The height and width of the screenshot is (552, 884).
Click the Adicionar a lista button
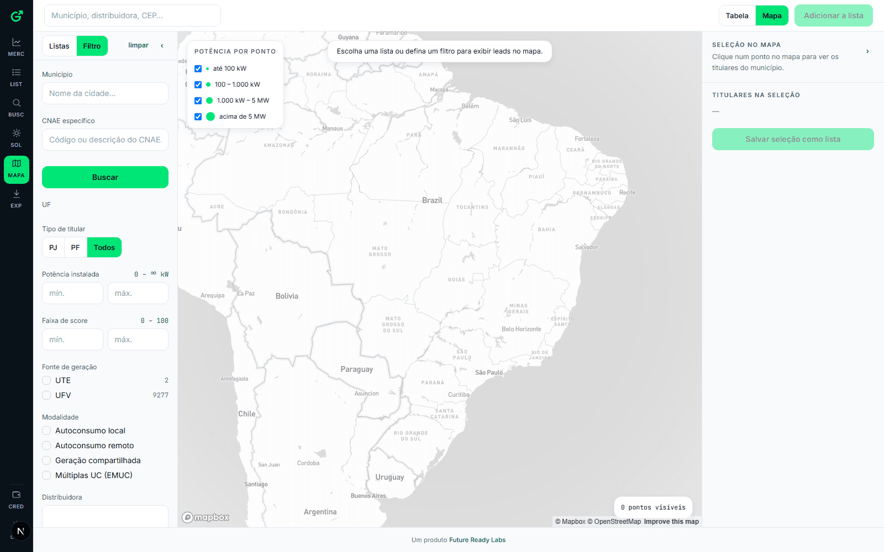click(834, 15)
